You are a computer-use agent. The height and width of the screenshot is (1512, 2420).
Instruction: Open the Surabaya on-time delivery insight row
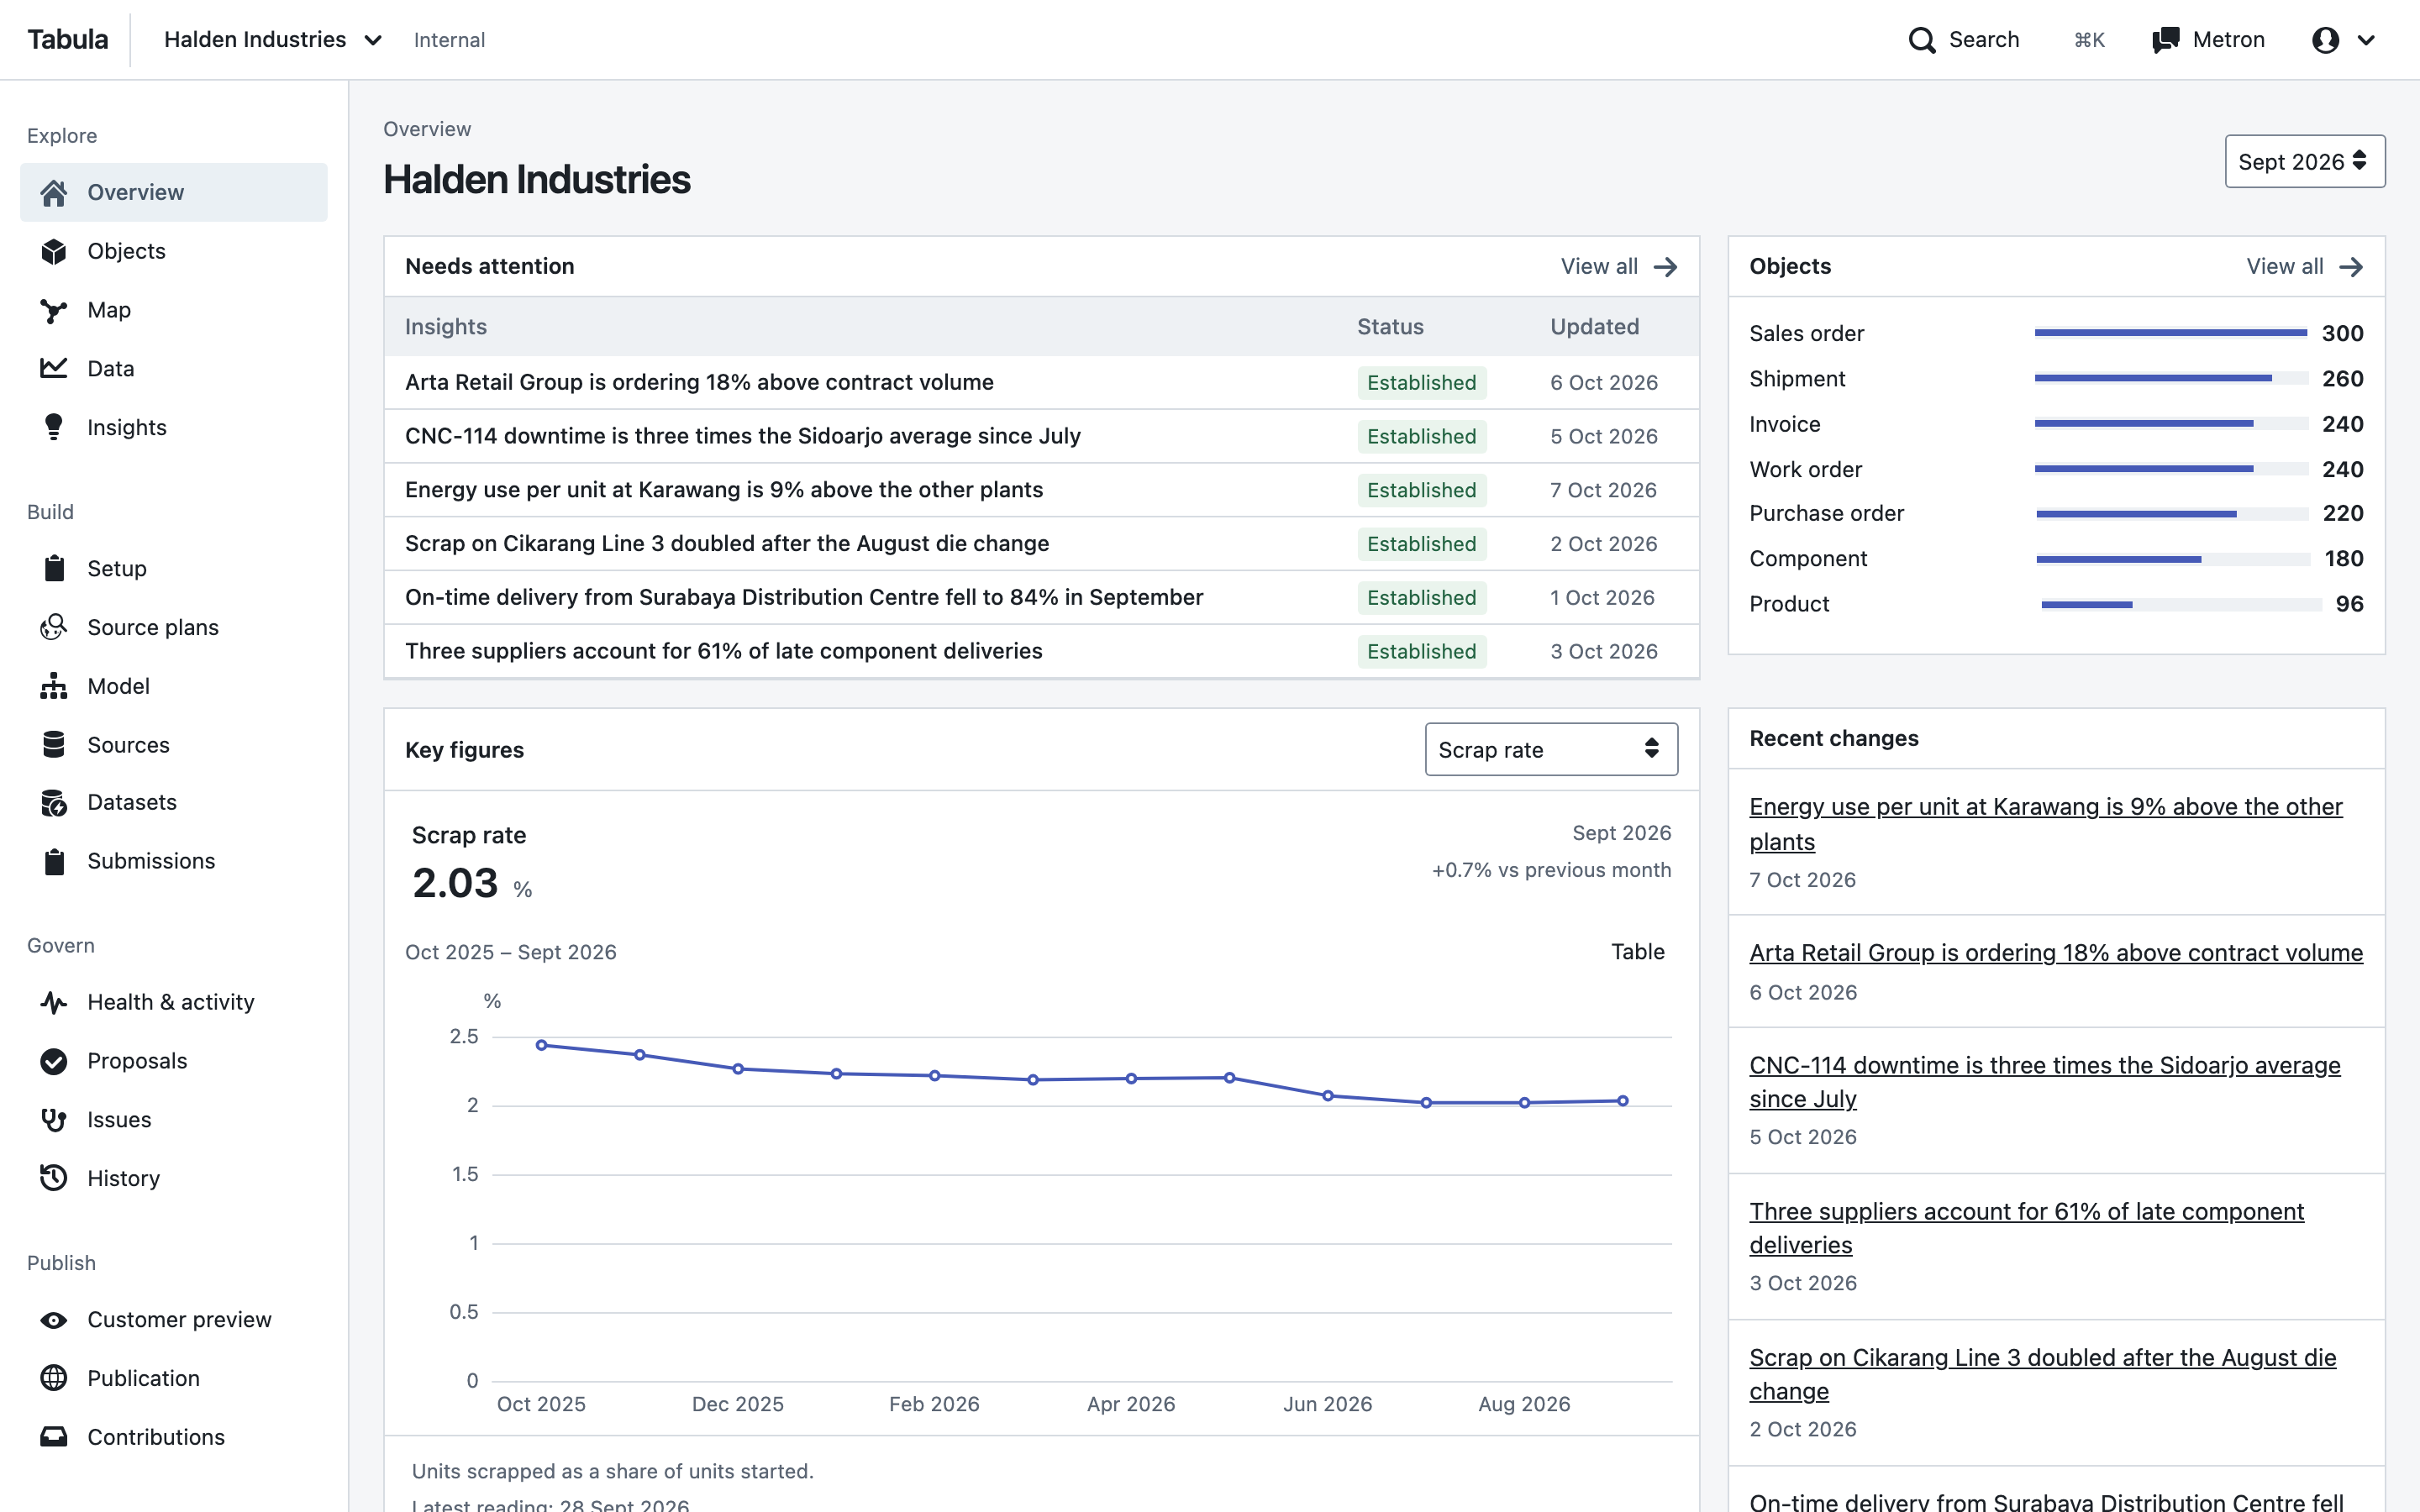click(x=1041, y=597)
